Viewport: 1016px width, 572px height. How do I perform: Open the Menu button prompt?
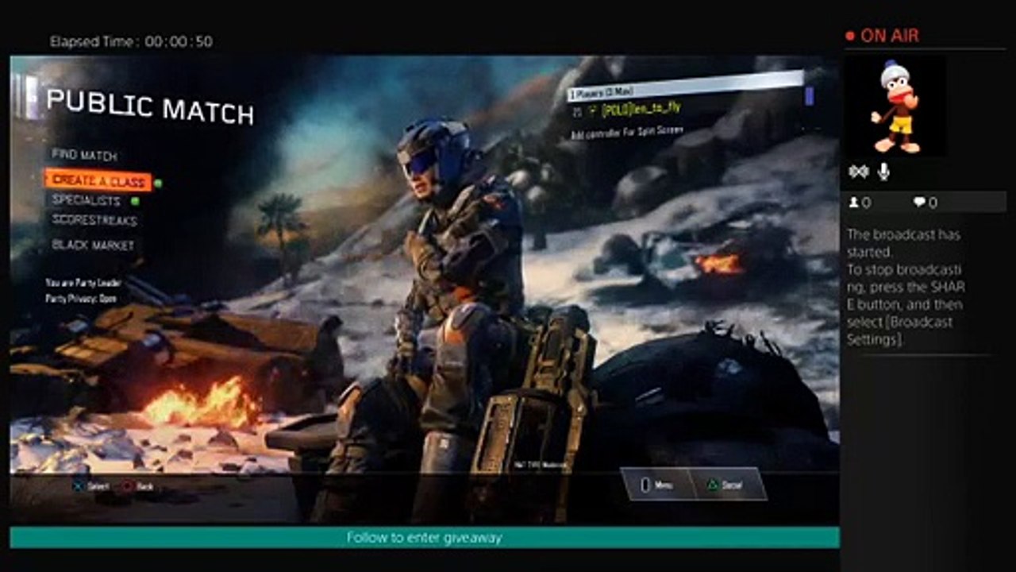click(656, 484)
